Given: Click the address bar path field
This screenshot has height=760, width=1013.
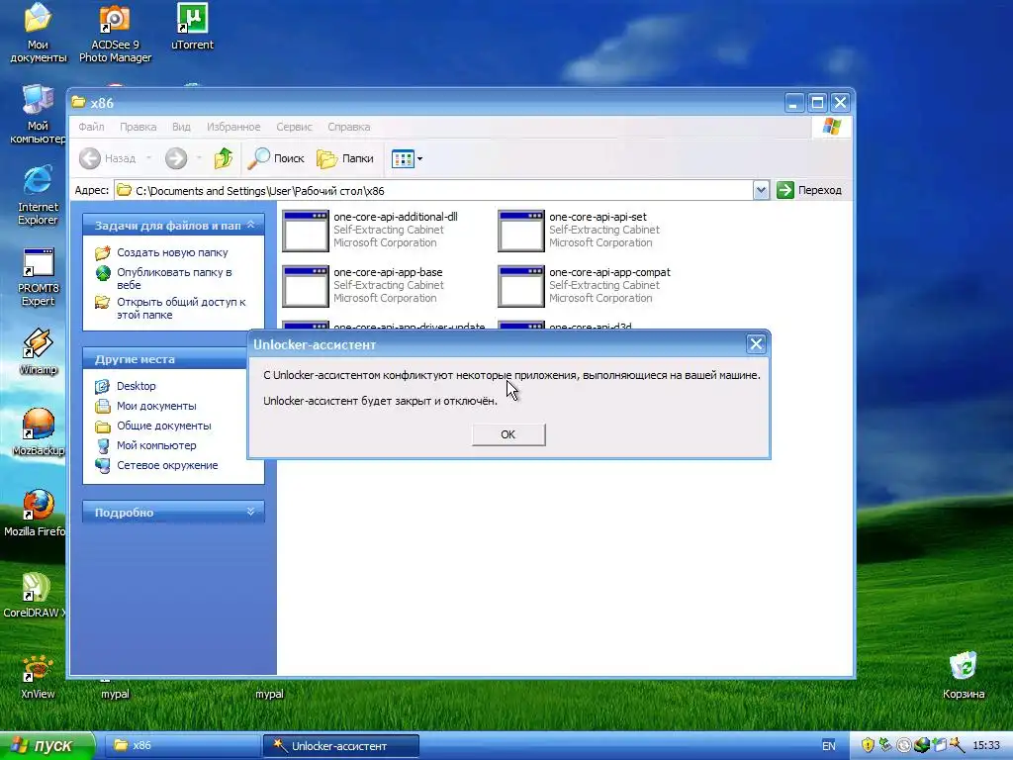Looking at the screenshot, I should coord(434,191).
